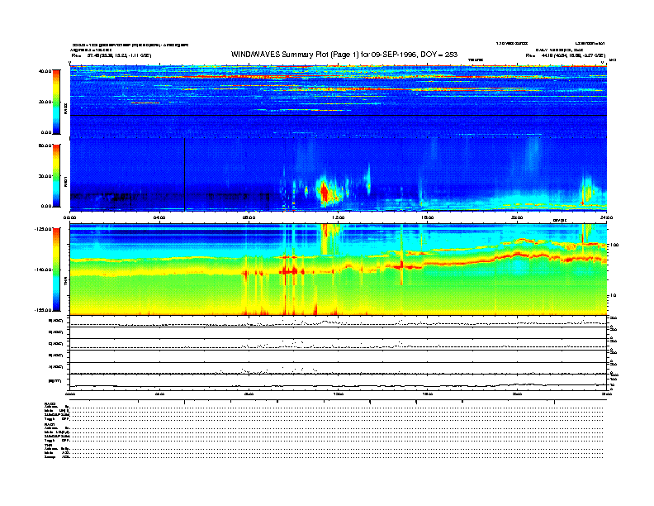
Task: Click the TNR color scale bar
Action: pyautogui.click(x=56, y=270)
